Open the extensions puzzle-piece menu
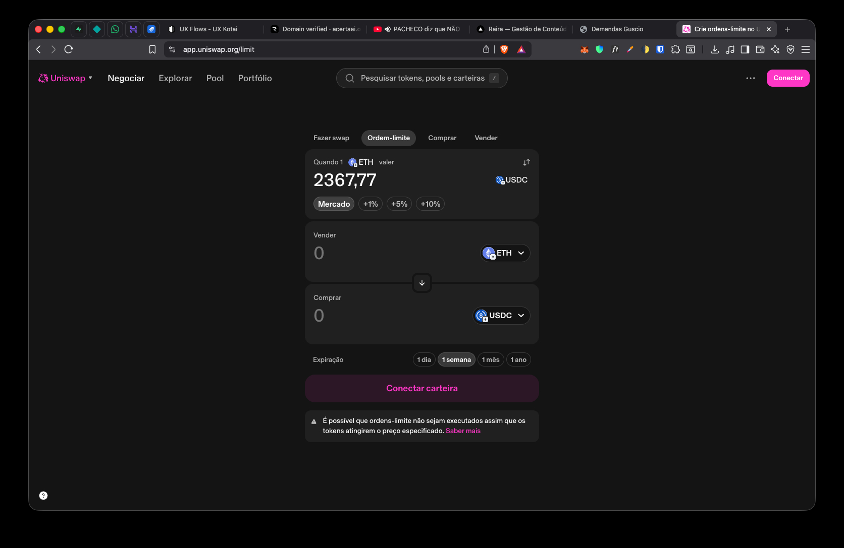This screenshot has height=548, width=844. (675, 49)
